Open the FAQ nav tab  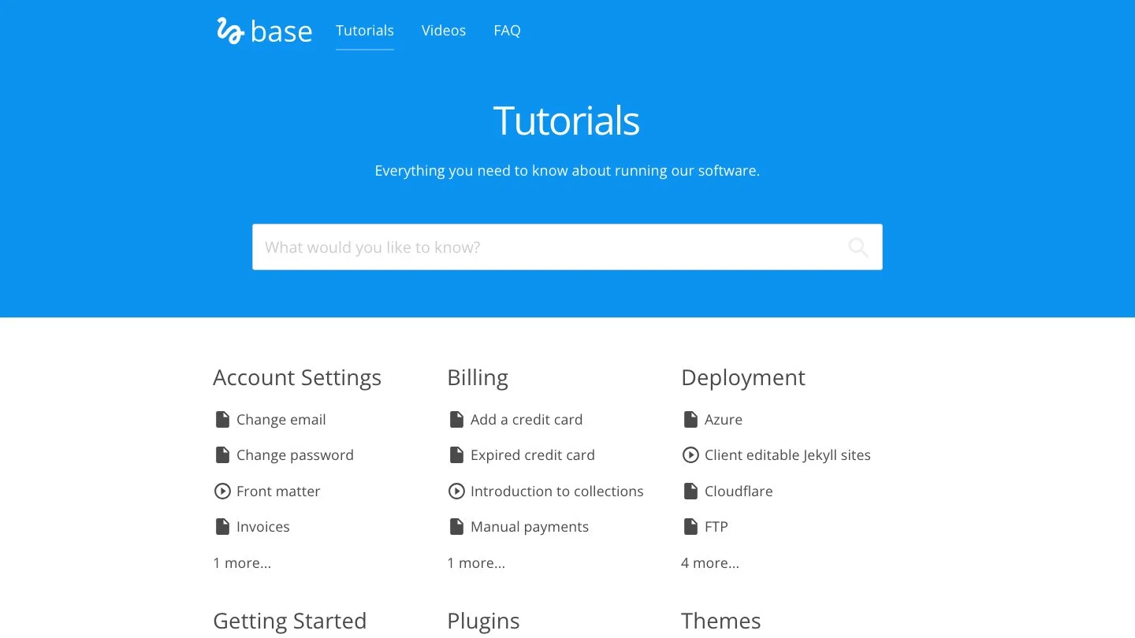[507, 31]
